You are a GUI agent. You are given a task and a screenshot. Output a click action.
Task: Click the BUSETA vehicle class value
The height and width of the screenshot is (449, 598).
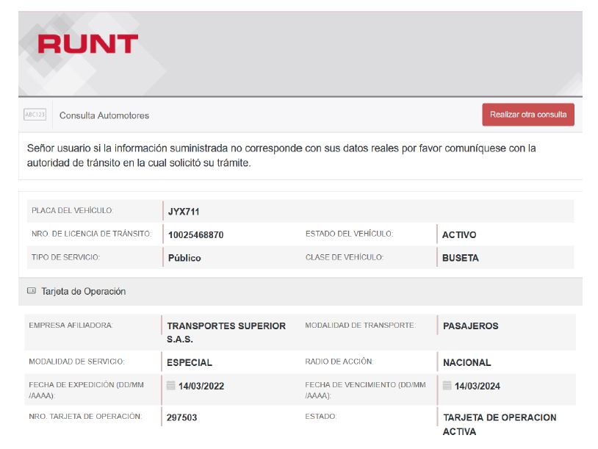461,258
